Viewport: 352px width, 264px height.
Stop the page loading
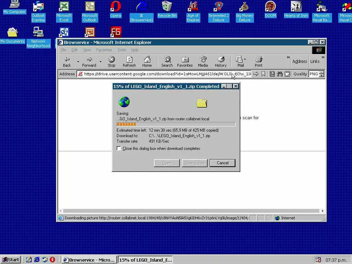111,62
